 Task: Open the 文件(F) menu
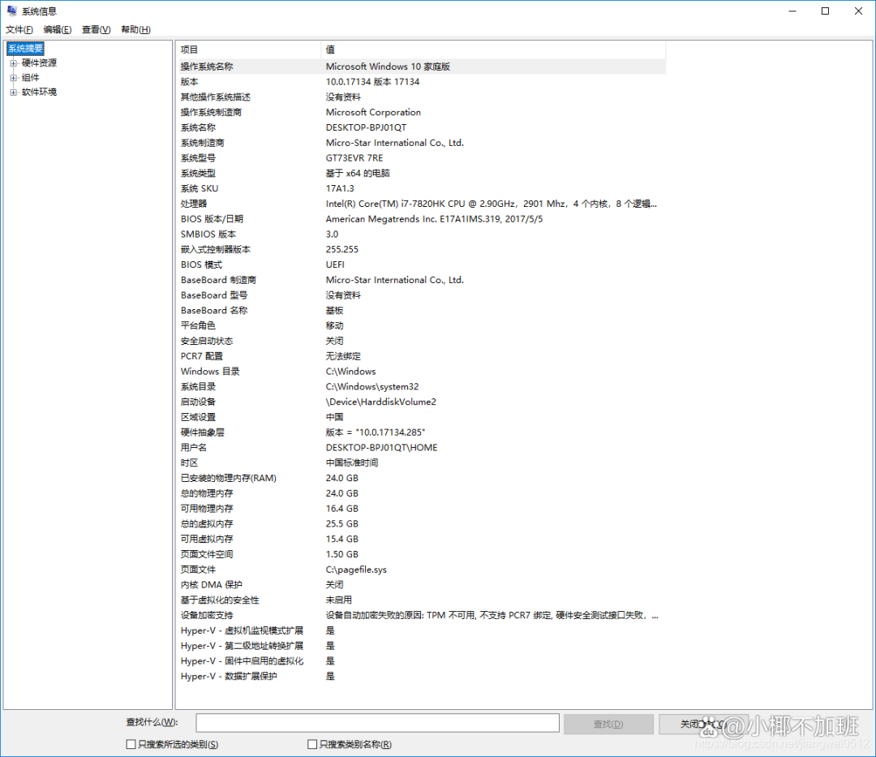pyautogui.click(x=19, y=30)
